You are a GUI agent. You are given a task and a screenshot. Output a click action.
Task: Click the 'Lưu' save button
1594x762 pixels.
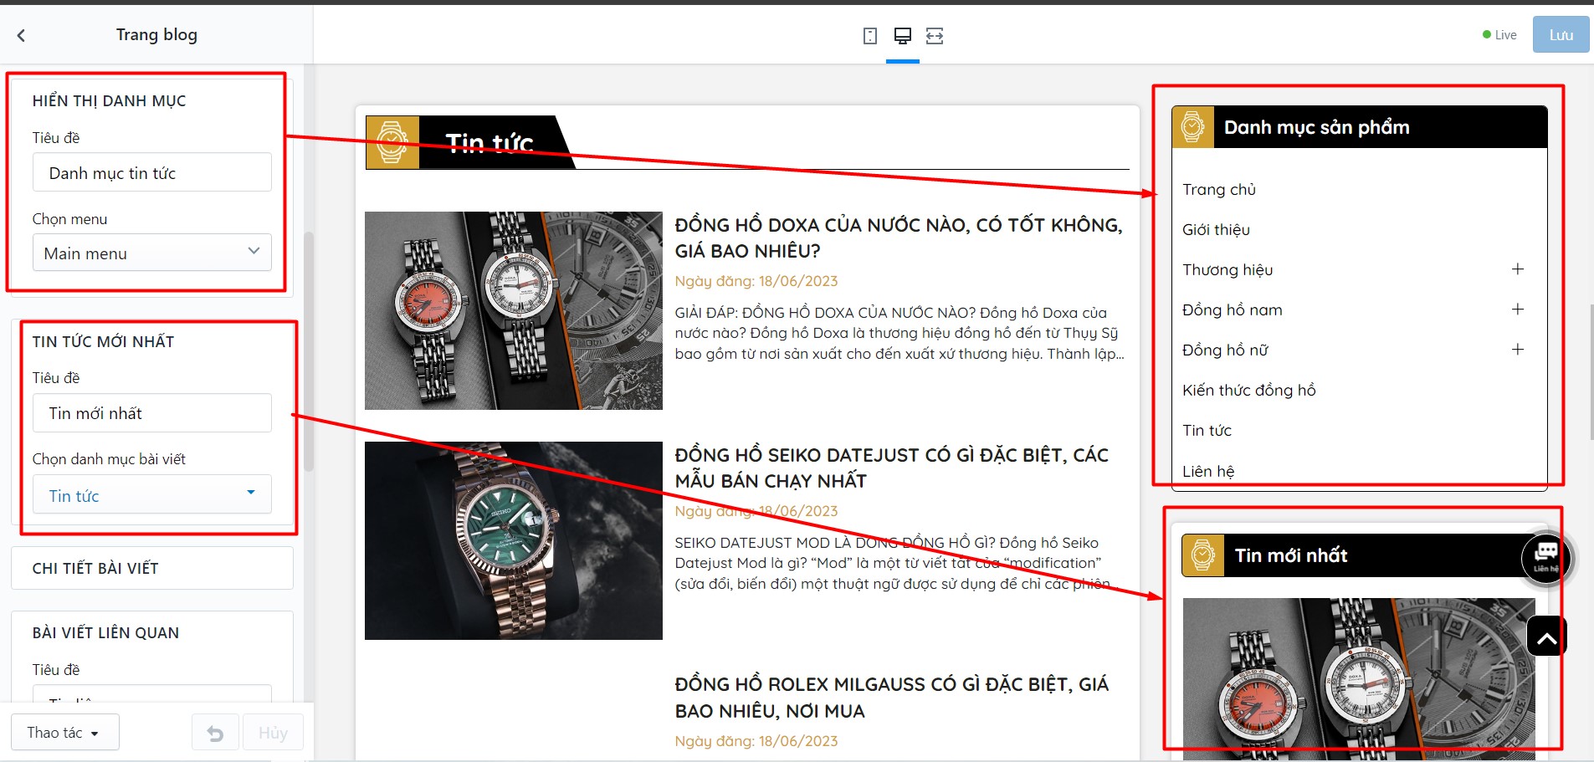point(1561,35)
